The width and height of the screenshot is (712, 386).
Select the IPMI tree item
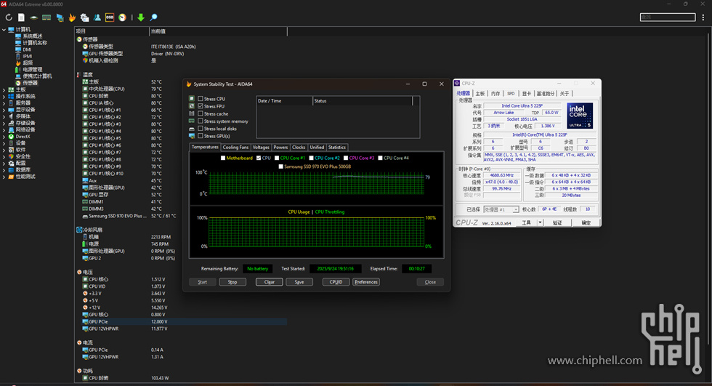[x=28, y=56]
